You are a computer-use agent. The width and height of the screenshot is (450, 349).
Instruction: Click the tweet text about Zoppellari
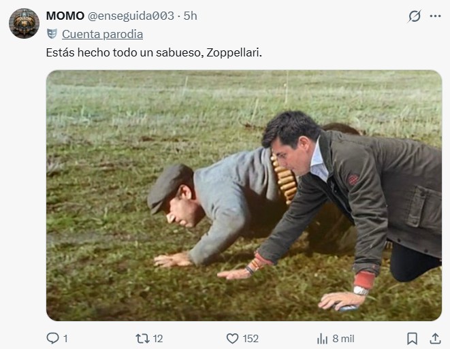[154, 53]
